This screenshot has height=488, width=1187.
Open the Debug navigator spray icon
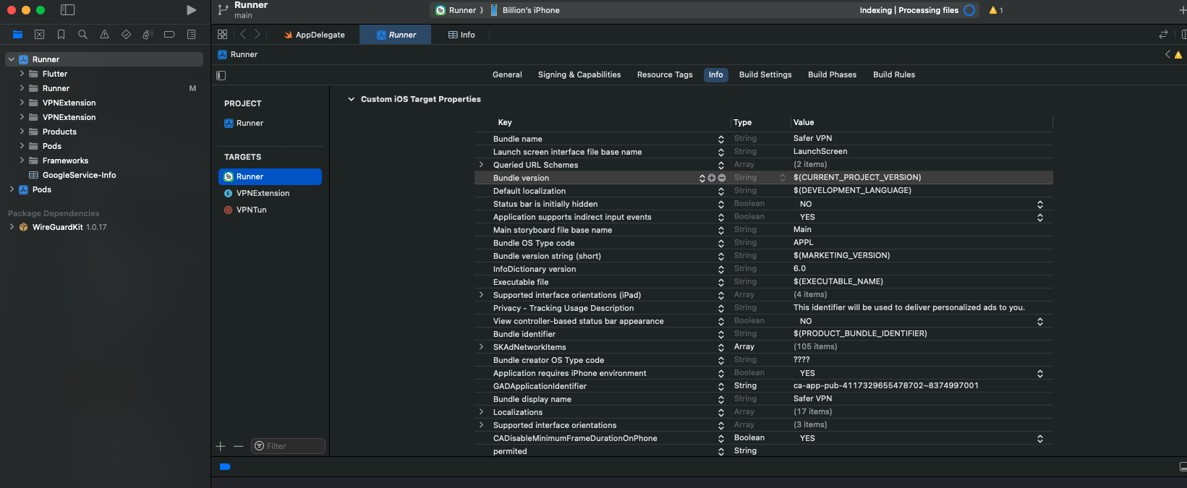(148, 35)
